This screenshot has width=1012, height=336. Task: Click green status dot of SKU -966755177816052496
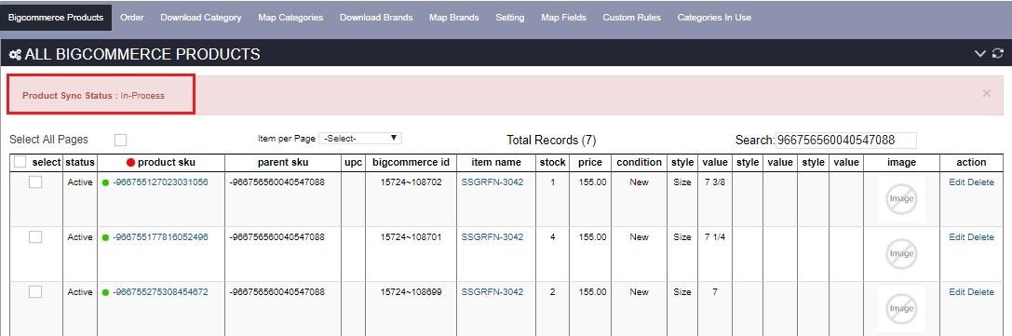tap(105, 237)
